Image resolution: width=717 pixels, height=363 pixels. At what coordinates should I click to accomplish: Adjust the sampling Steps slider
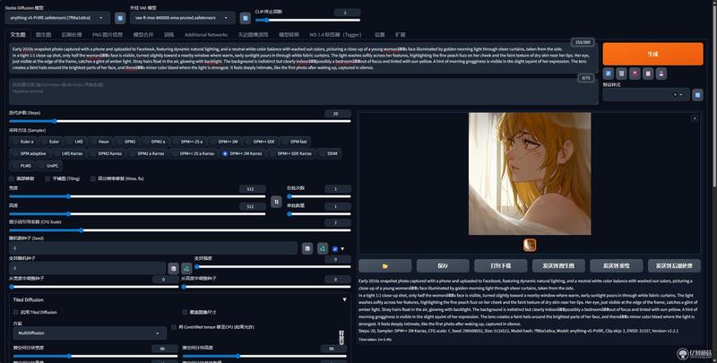[x=180, y=121]
